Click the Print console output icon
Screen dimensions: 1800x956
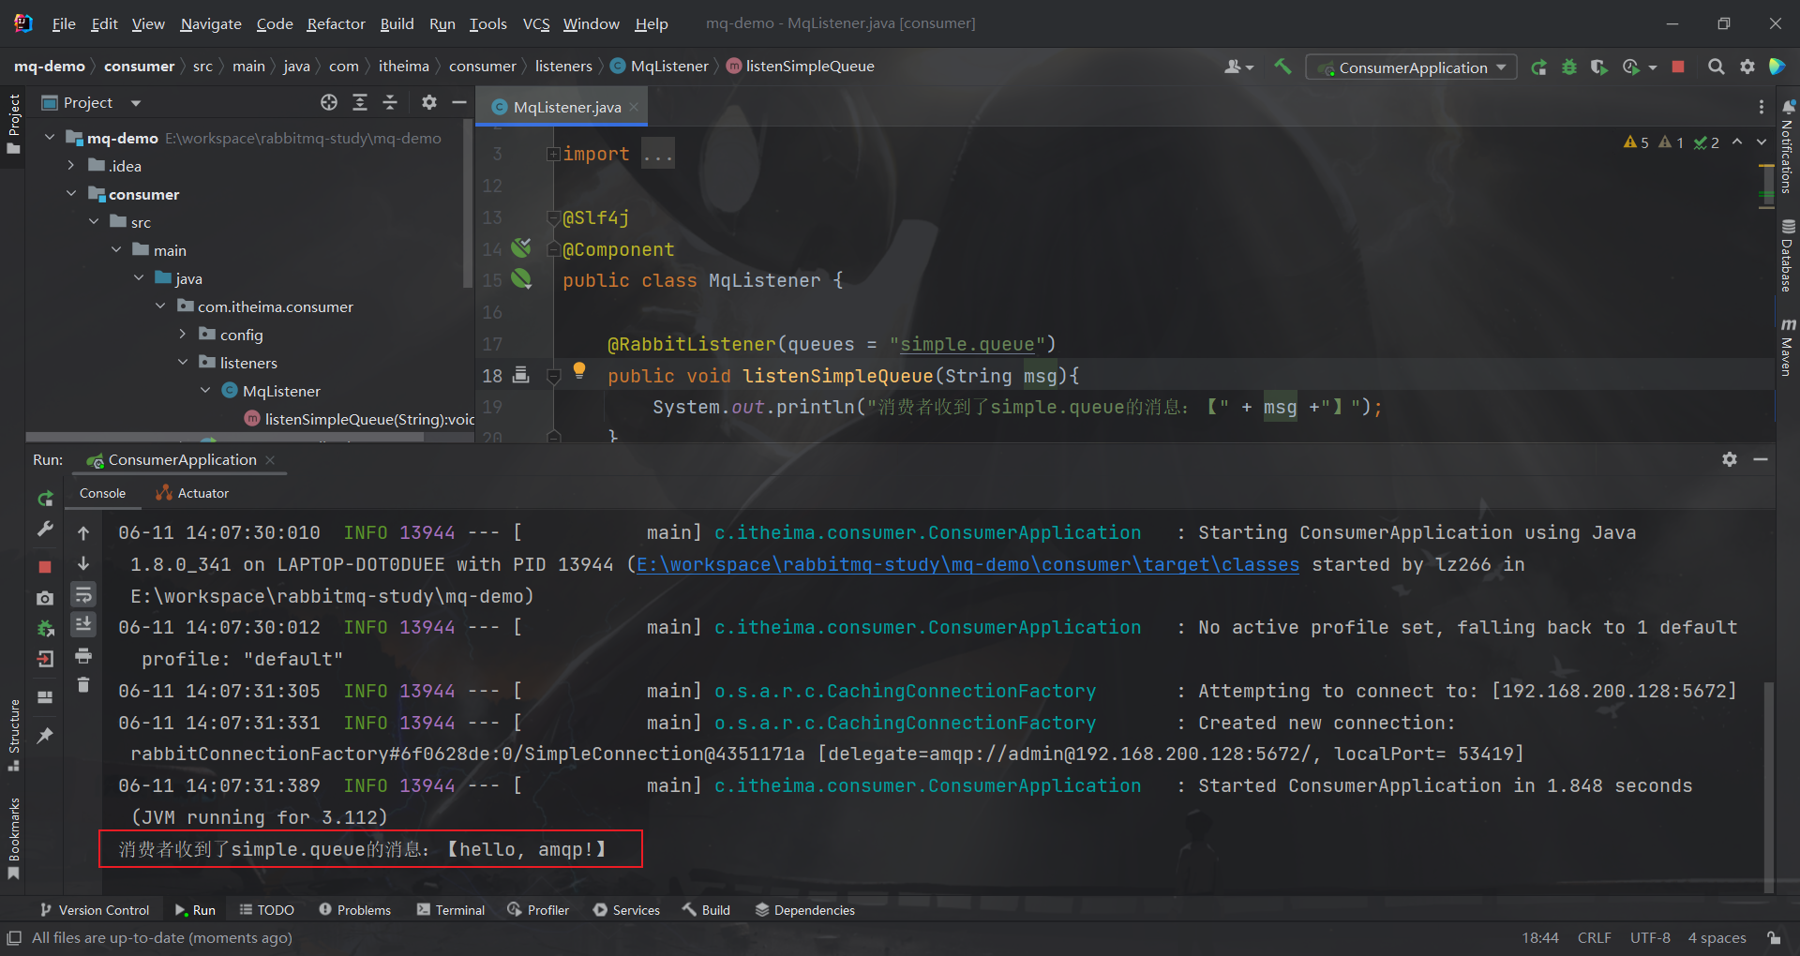point(83,656)
